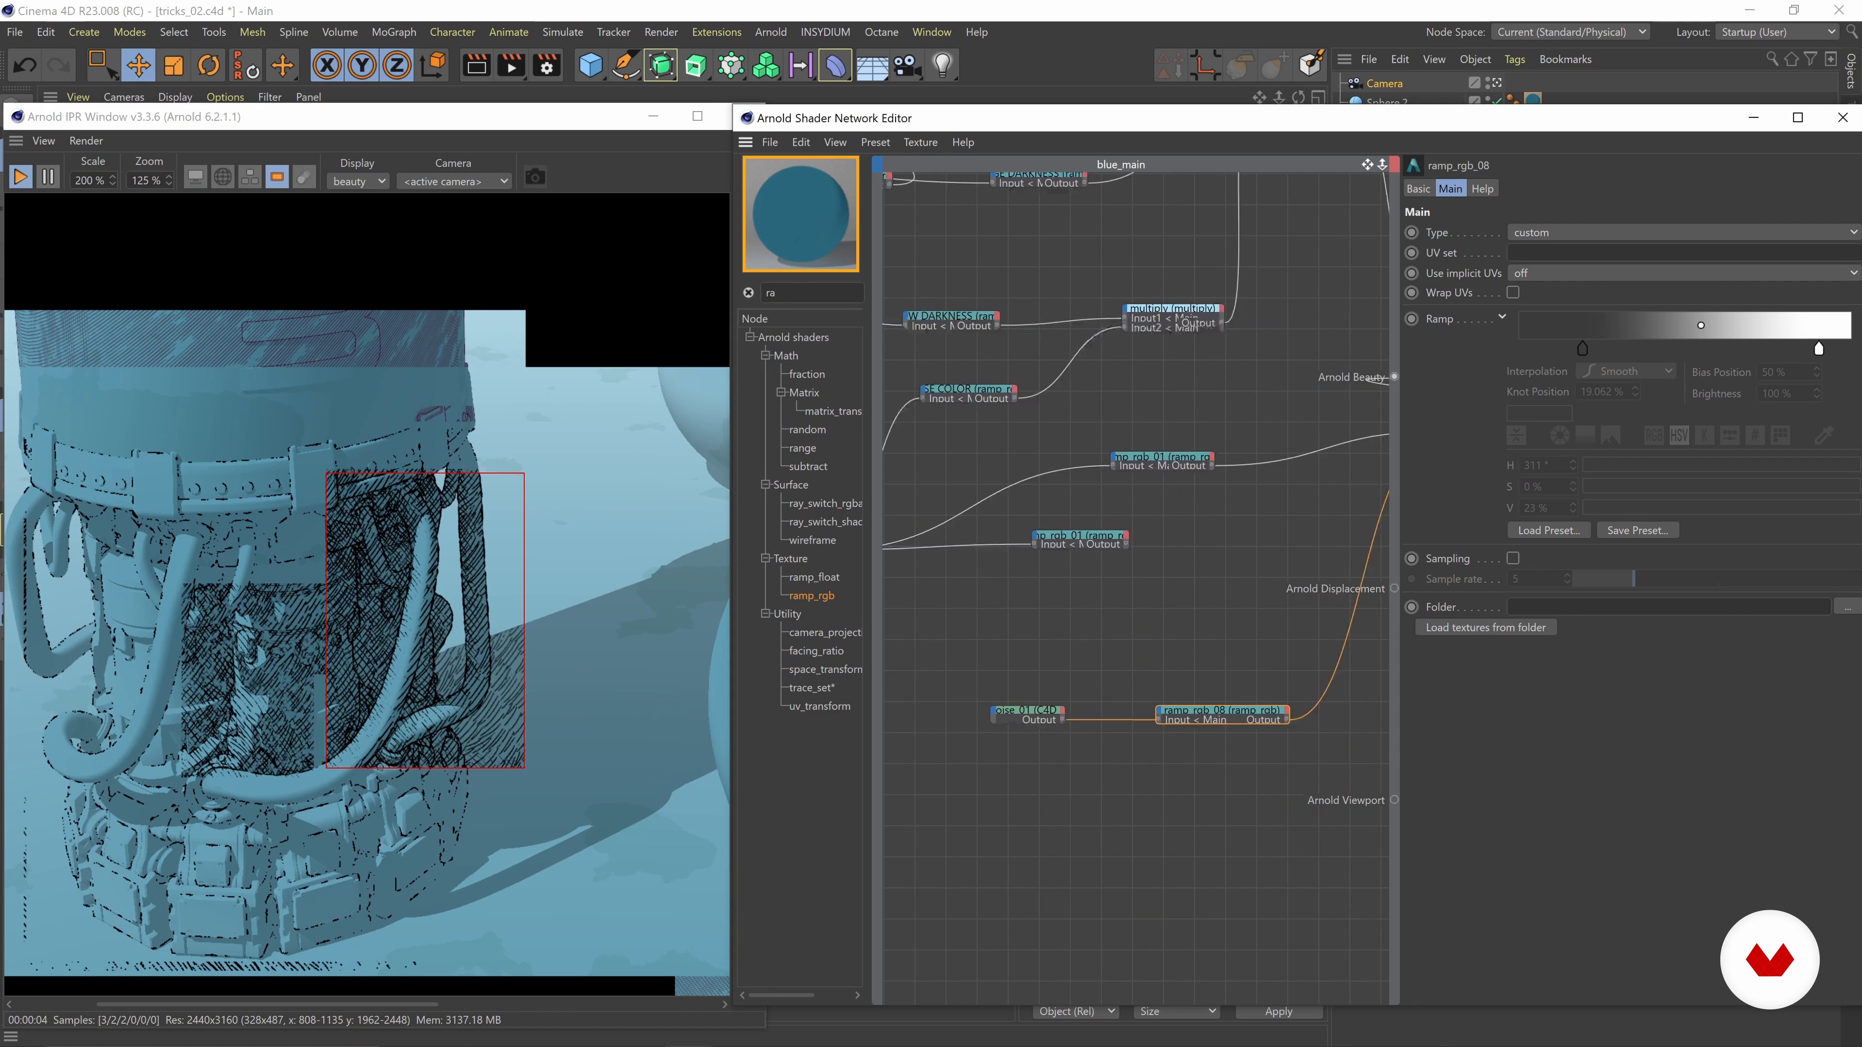The height and width of the screenshot is (1047, 1862).
Task: Click Load textures from folder button
Action: pyautogui.click(x=1485, y=627)
